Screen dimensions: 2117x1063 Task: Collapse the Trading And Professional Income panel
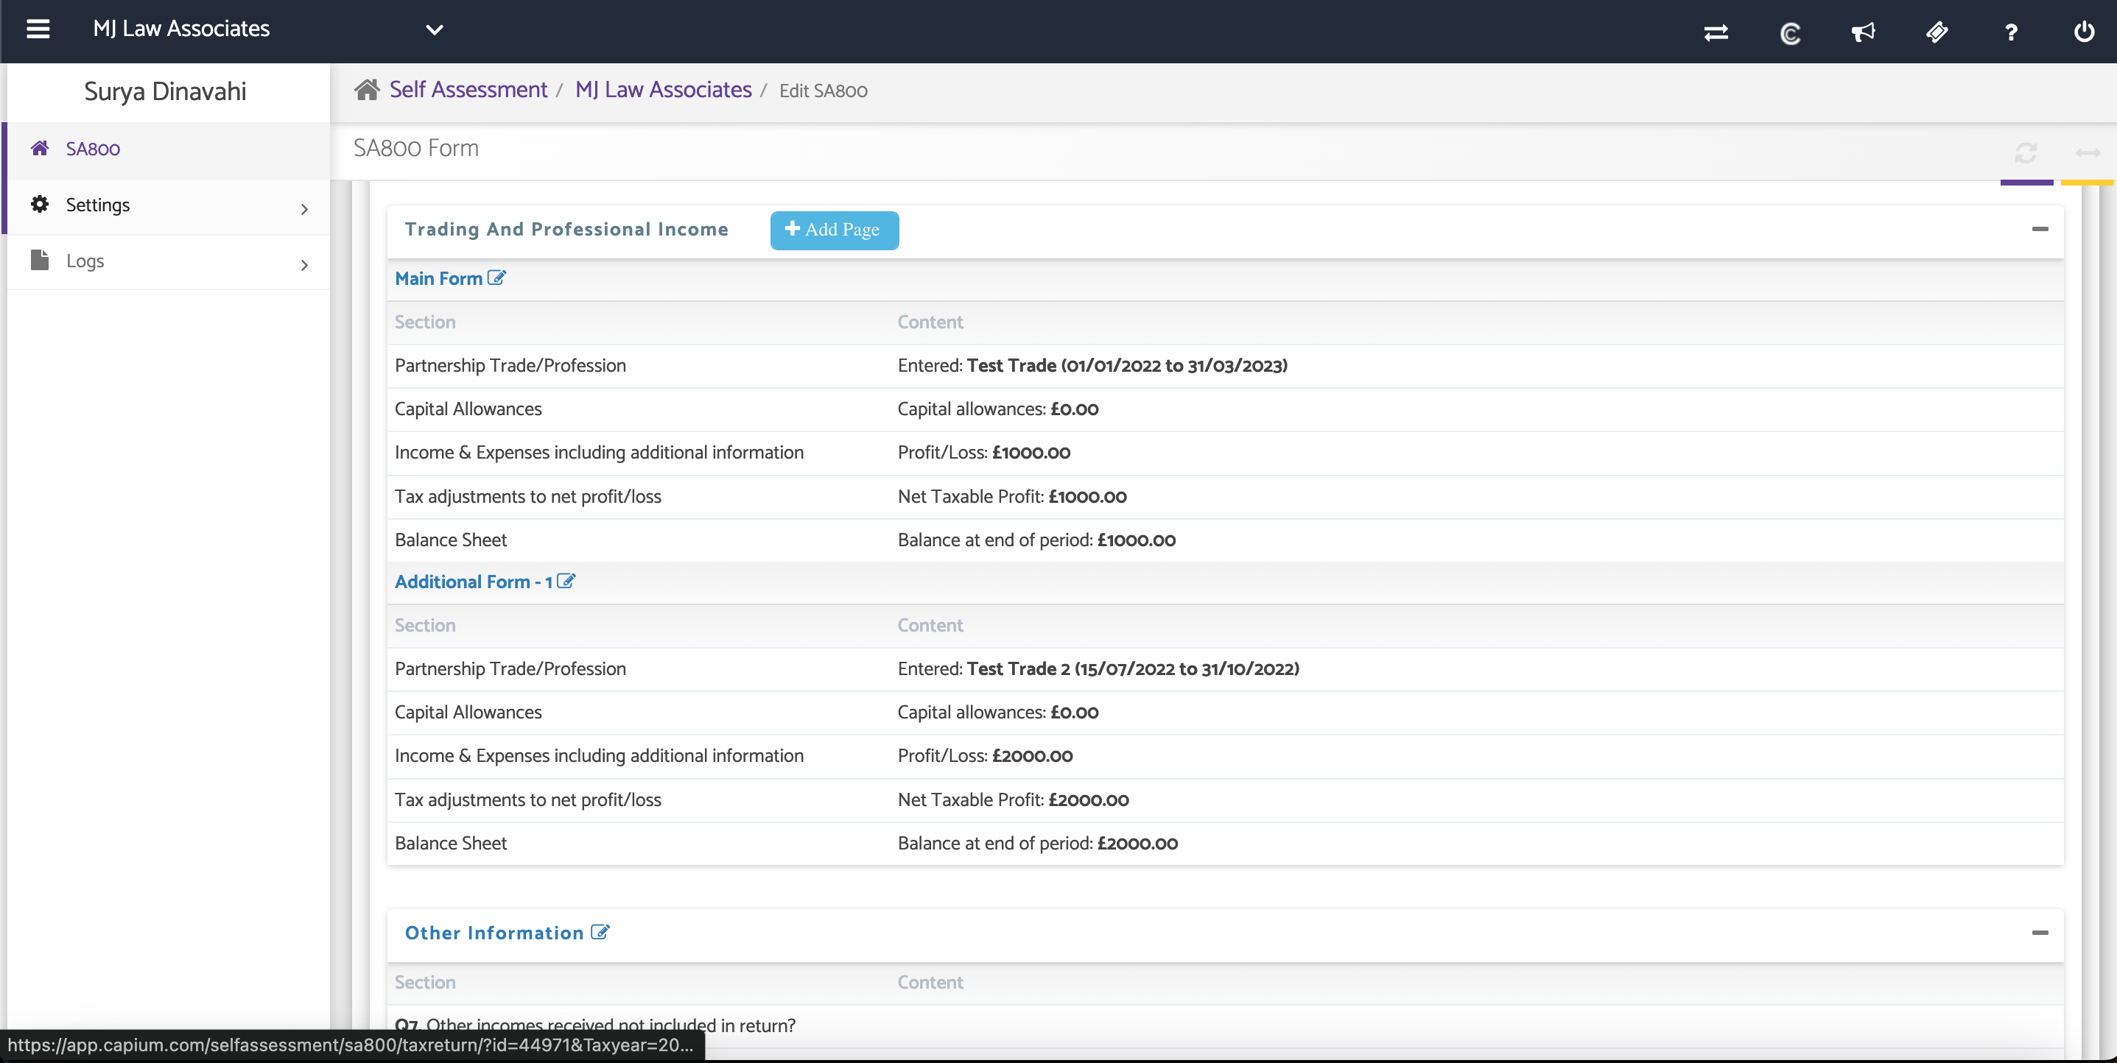pyautogui.click(x=2039, y=229)
